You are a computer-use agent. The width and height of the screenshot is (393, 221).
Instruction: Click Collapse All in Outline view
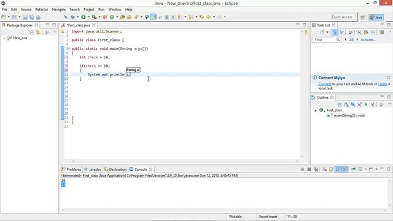coord(340,104)
